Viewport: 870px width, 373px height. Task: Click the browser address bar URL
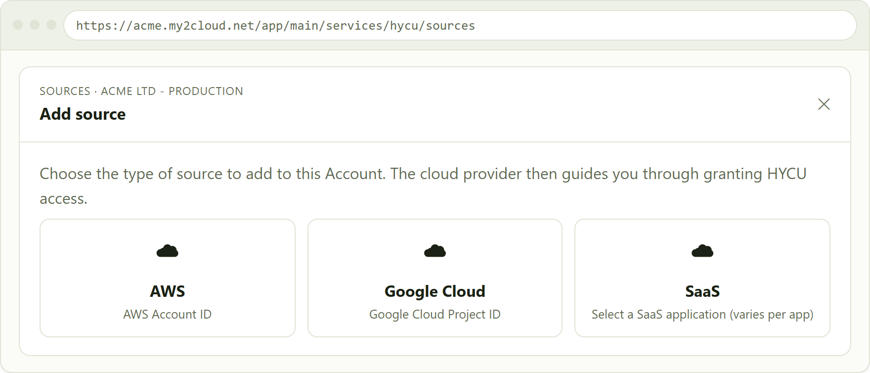[275, 26]
